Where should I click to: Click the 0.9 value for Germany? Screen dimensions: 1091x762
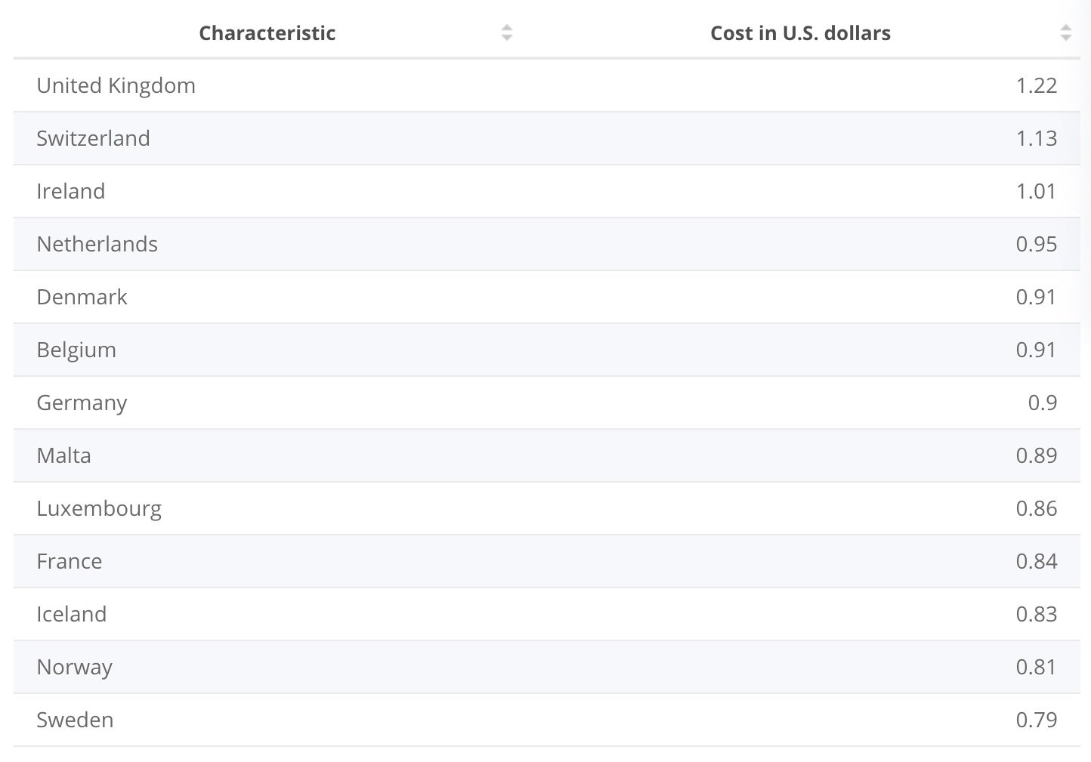click(1043, 403)
